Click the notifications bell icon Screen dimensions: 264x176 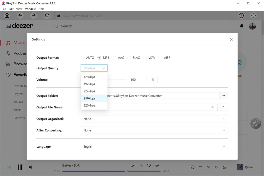point(242,26)
